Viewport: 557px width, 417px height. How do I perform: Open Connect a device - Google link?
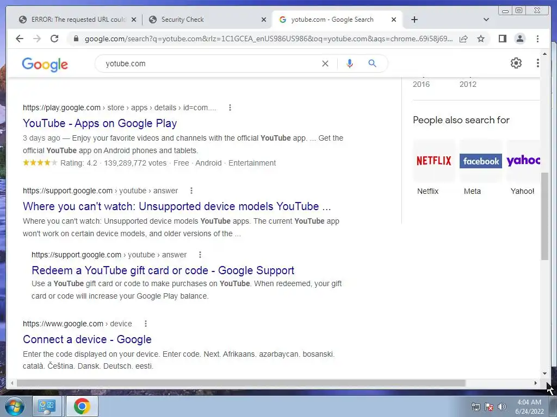(x=87, y=339)
